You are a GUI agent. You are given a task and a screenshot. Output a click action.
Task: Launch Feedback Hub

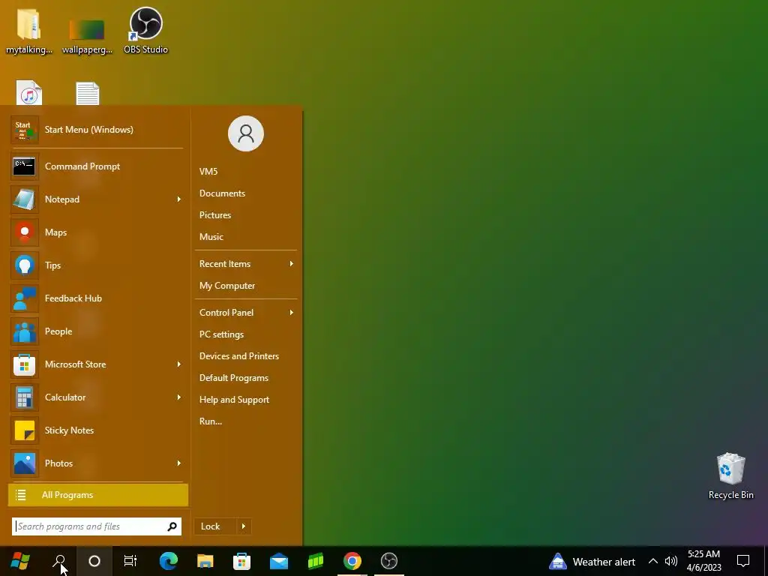click(97, 298)
